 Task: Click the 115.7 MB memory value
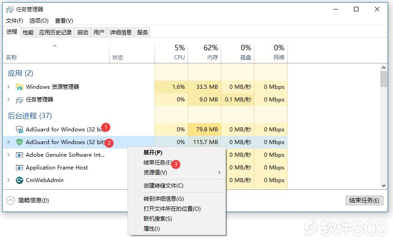click(x=205, y=142)
